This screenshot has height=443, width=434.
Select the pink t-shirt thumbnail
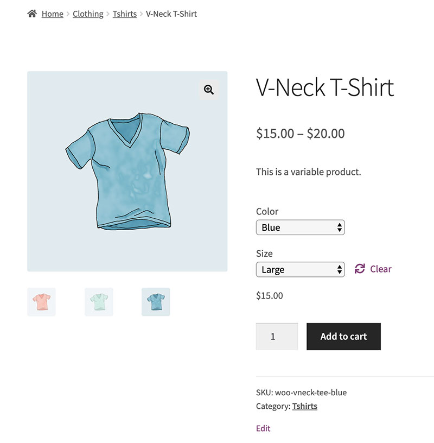pos(42,302)
